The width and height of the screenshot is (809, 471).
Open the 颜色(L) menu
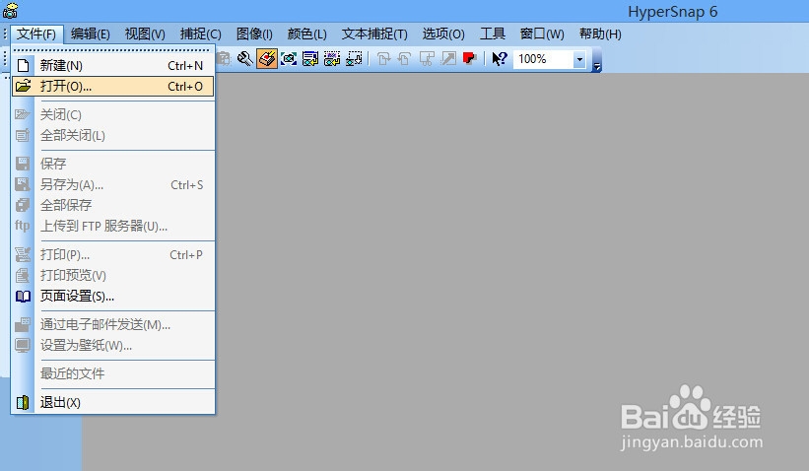pos(307,34)
